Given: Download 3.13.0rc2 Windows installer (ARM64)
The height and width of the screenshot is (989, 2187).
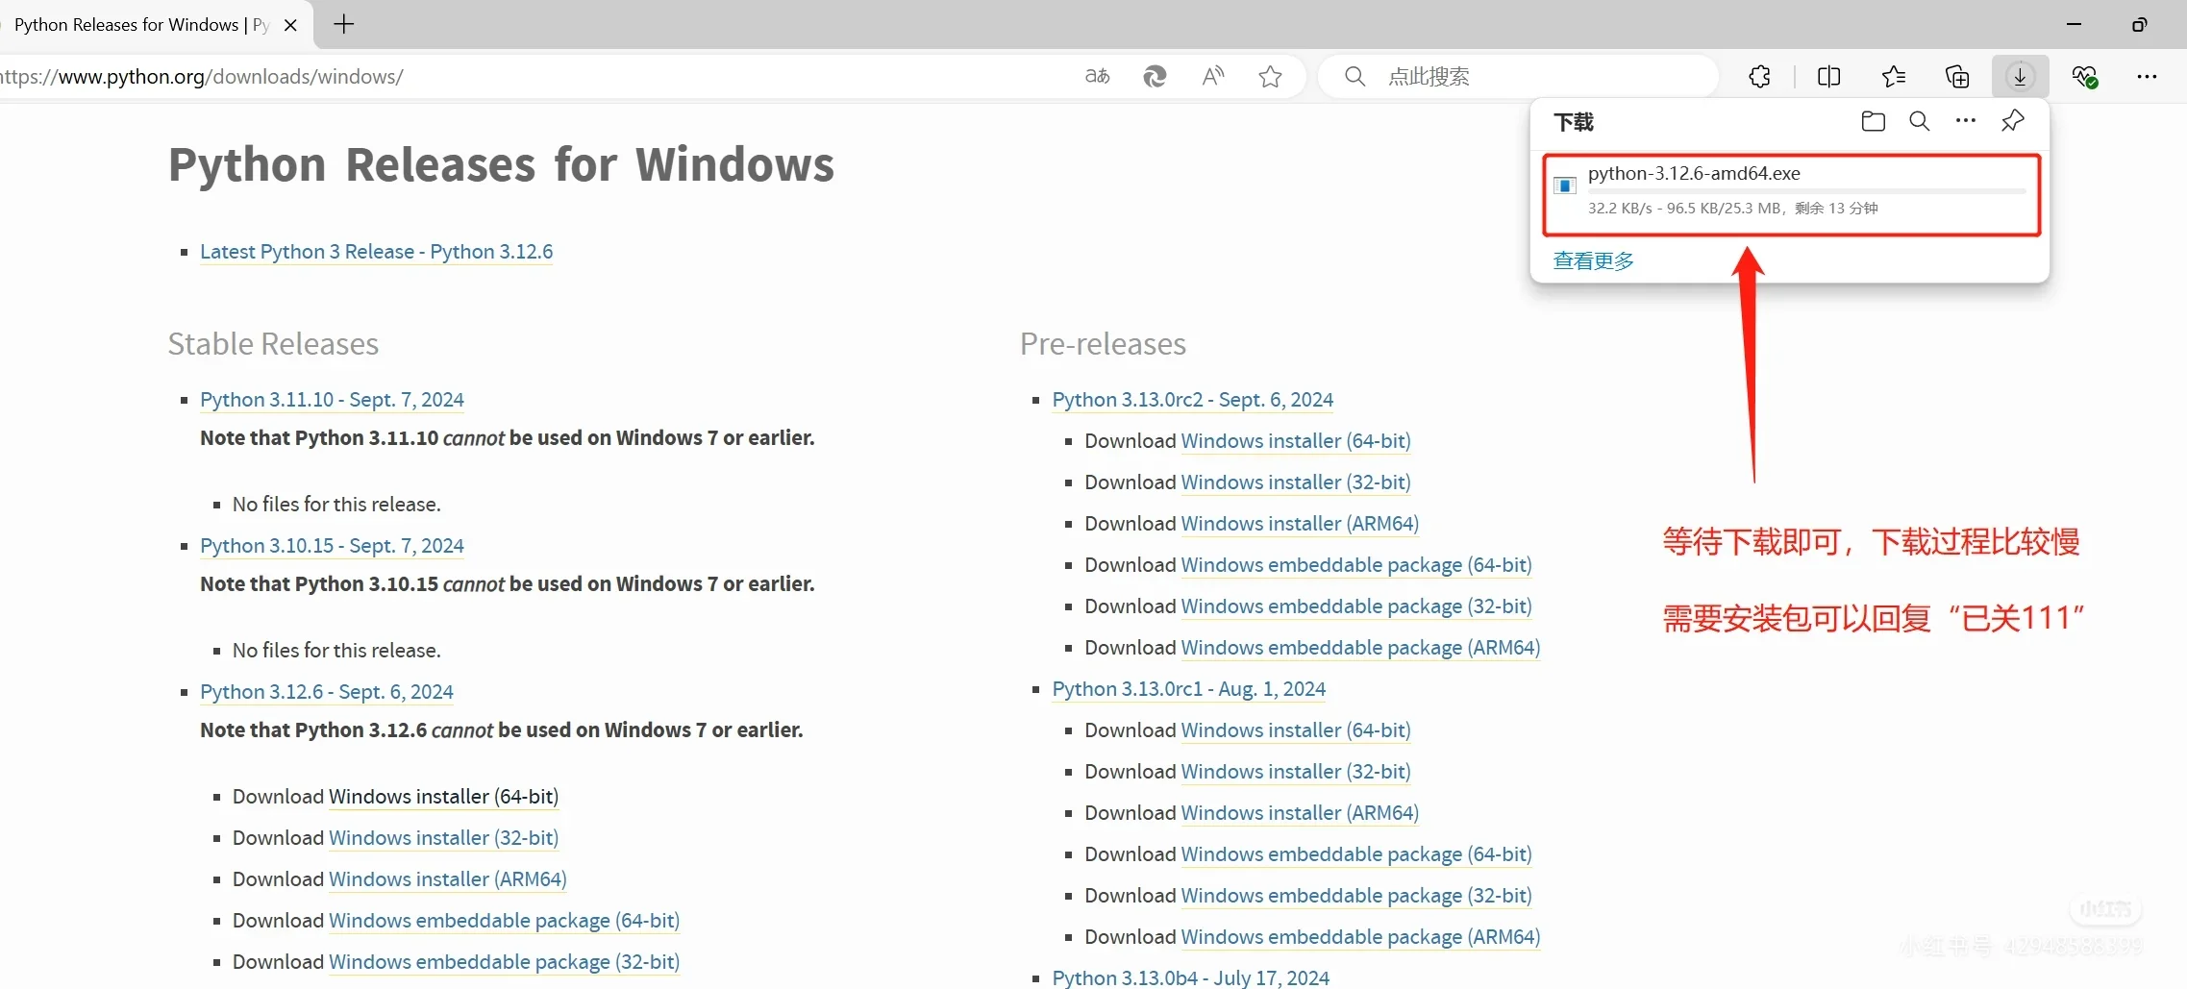Looking at the screenshot, I should (1300, 524).
